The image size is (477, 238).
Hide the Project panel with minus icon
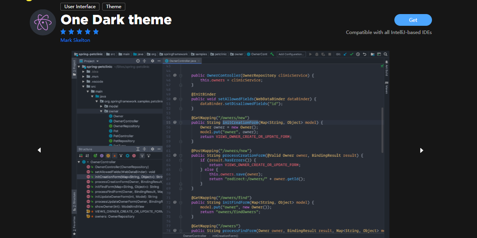click(x=159, y=61)
